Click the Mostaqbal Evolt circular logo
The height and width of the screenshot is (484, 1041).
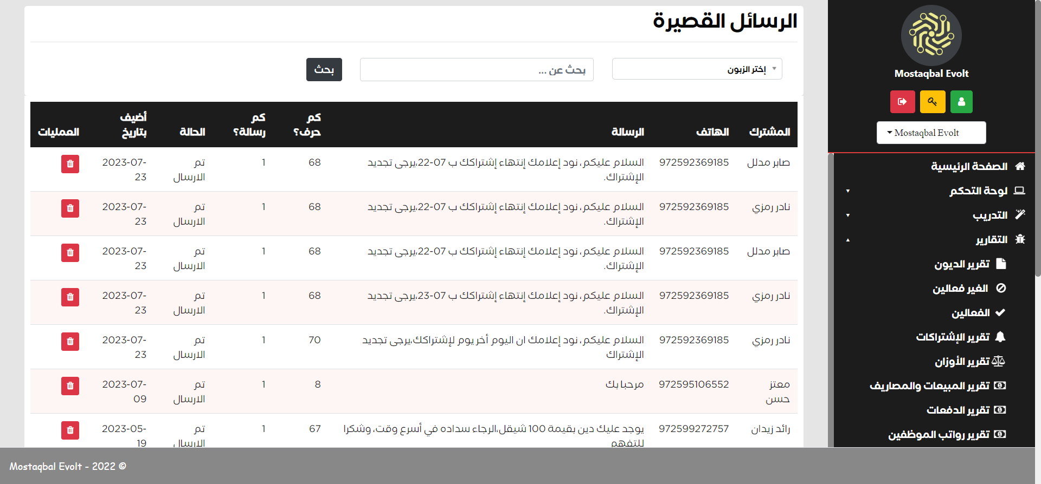click(x=931, y=36)
